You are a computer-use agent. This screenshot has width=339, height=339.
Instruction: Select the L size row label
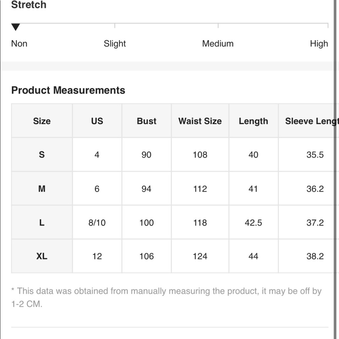(x=42, y=222)
